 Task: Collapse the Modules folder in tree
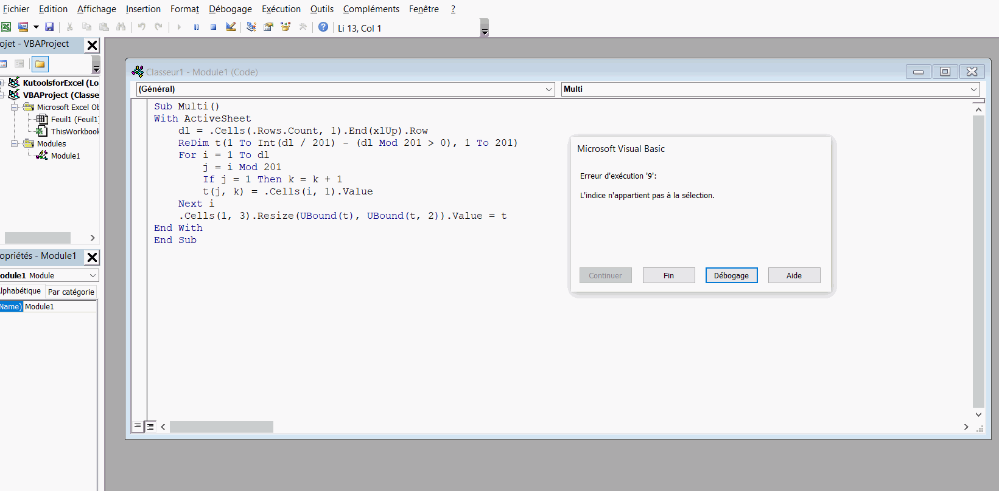pyautogui.click(x=14, y=144)
